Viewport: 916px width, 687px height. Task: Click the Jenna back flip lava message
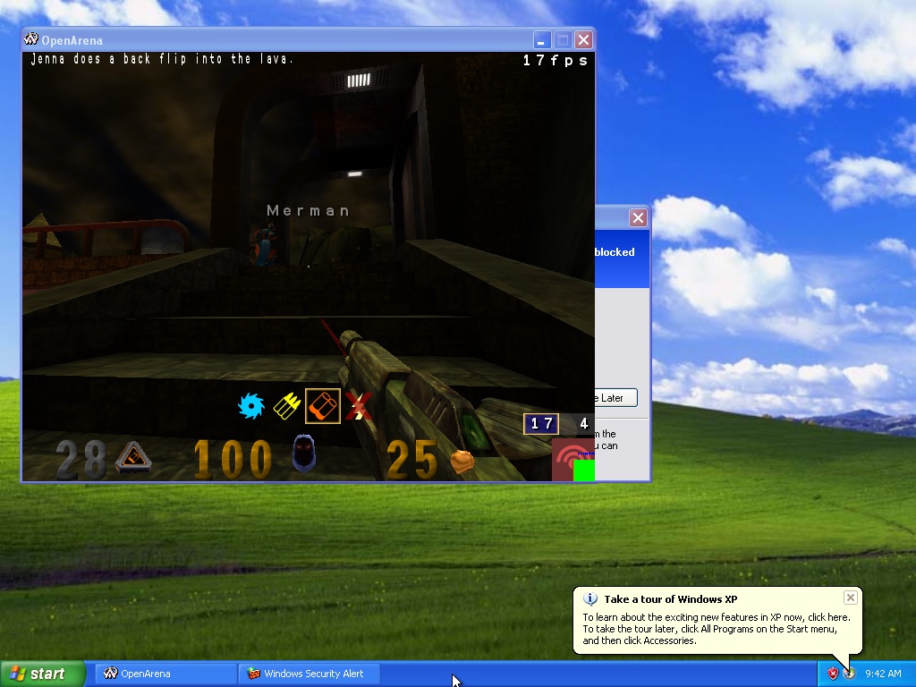coord(162,59)
